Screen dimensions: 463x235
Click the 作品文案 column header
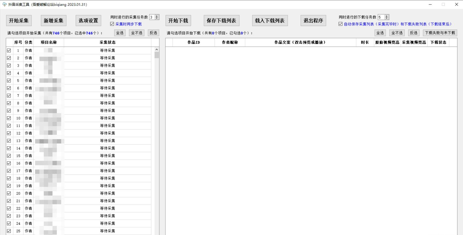coord(301,42)
